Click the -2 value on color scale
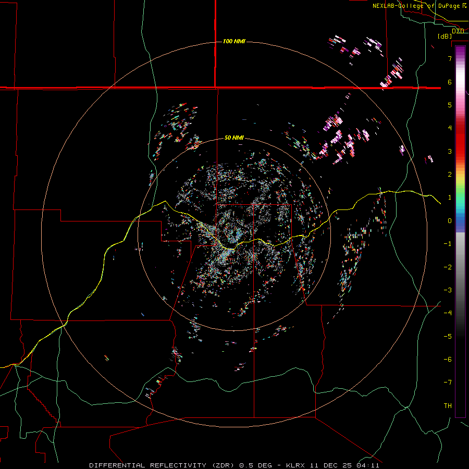 (x=448, y=267)
